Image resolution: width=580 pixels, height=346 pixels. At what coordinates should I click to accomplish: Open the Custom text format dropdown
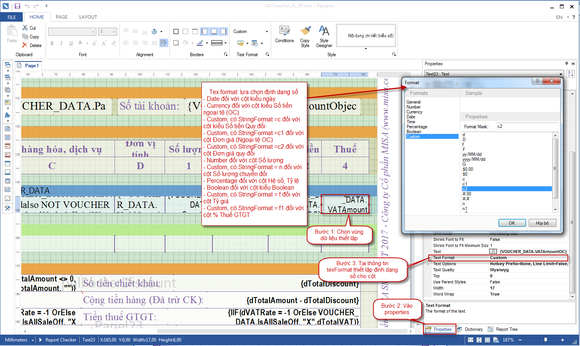point(267,31)
